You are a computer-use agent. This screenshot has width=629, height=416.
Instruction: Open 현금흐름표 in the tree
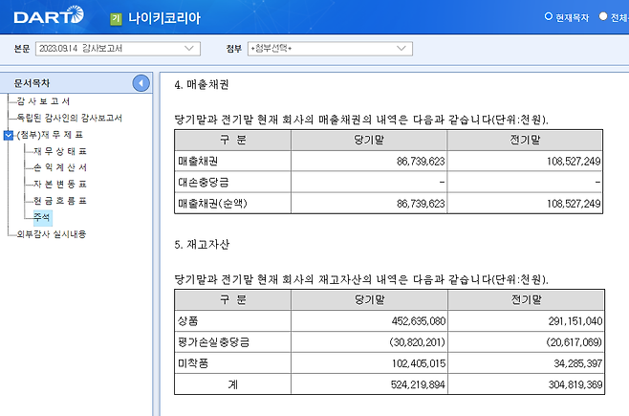[60, 201]
